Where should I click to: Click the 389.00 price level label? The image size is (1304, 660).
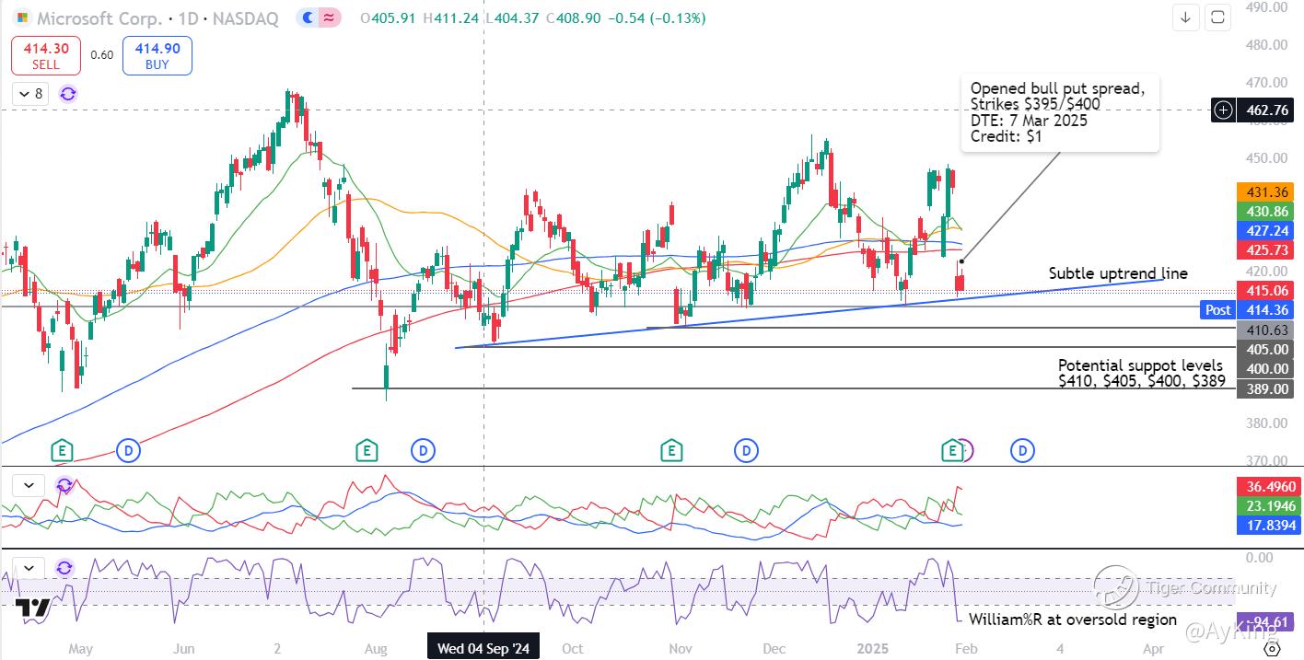click(x=1266, y=389)
